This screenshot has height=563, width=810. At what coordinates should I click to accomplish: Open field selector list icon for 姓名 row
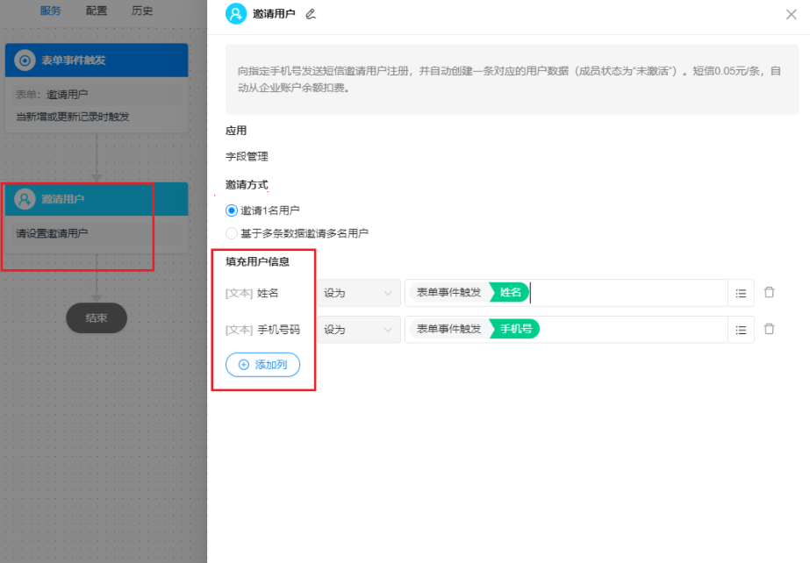coord(740,293)
